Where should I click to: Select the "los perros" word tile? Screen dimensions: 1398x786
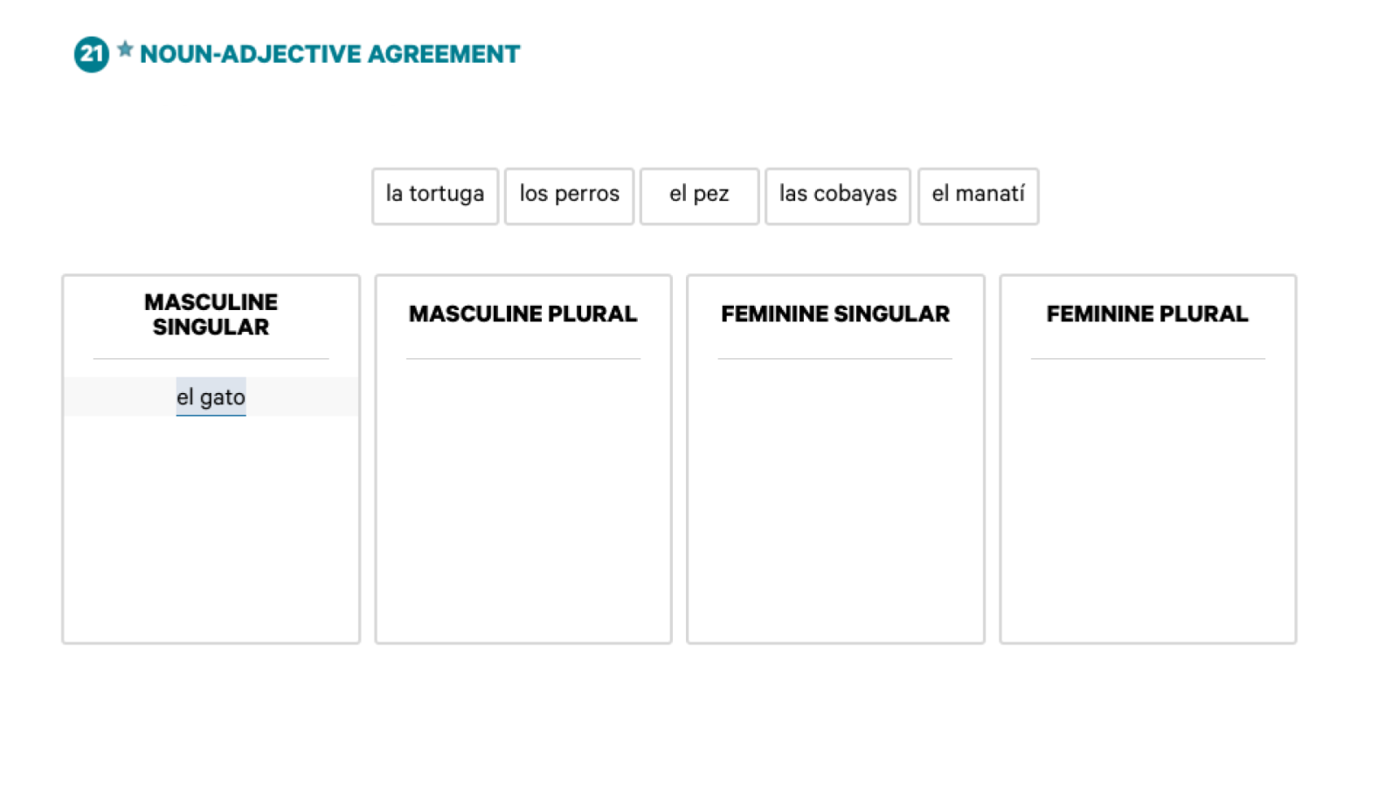(569, 196)
